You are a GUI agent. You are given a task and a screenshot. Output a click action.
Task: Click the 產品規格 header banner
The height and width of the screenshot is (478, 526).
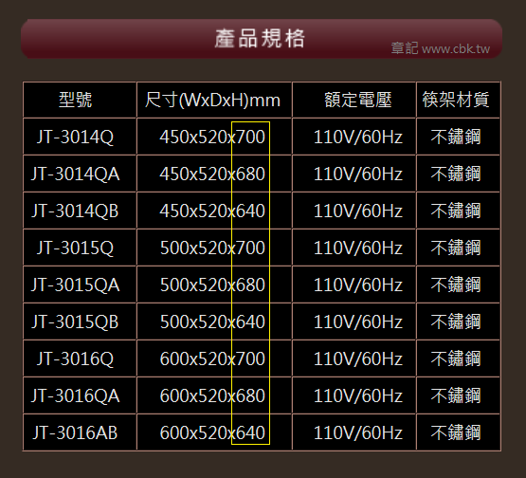point(262,39)
